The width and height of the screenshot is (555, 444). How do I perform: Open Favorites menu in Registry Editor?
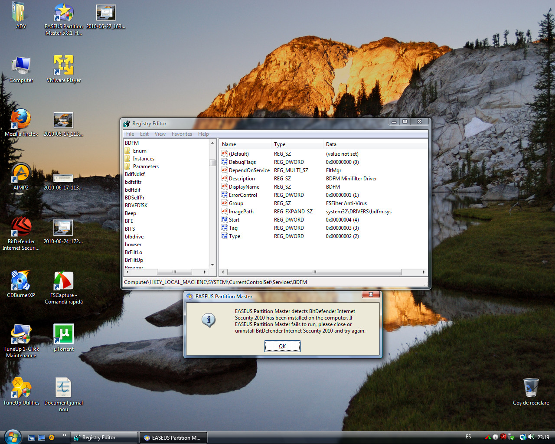182,134
